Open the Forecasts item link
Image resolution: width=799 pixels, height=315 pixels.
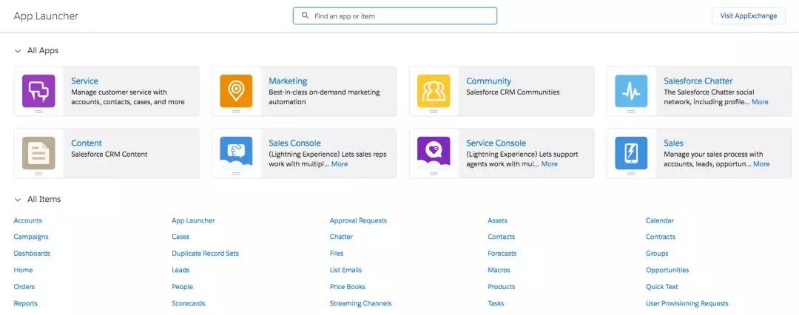(502, 254)
